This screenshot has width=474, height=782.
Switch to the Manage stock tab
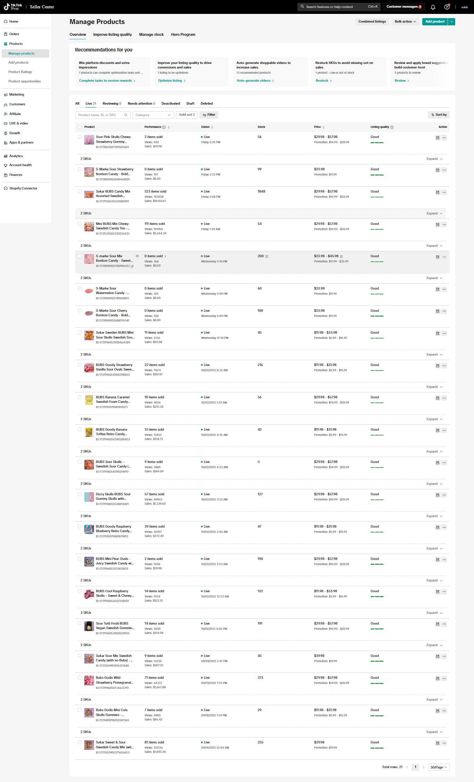[151, 35]
